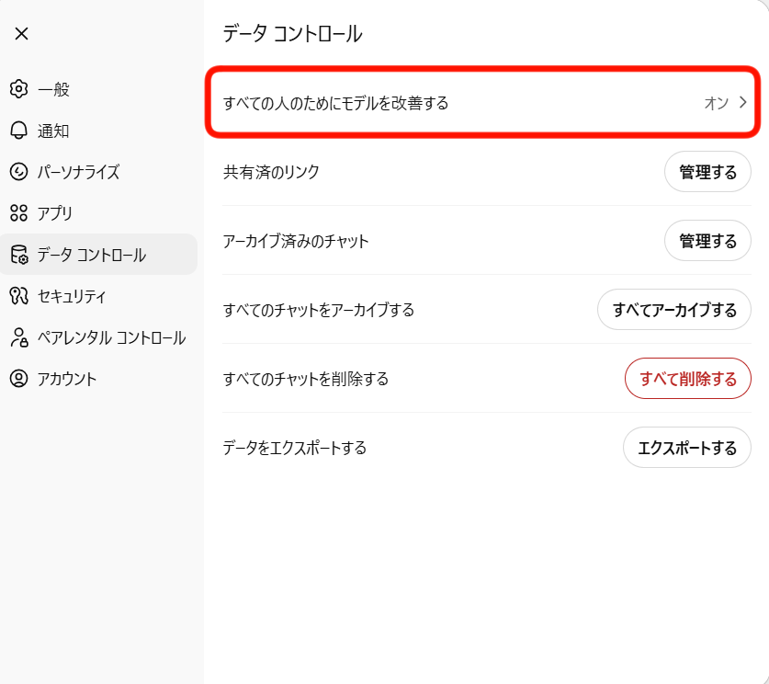This screenshot has height=684, width=769.
Task: Select the セキュリティ label in the sidebar
Action: coord(72,296)
